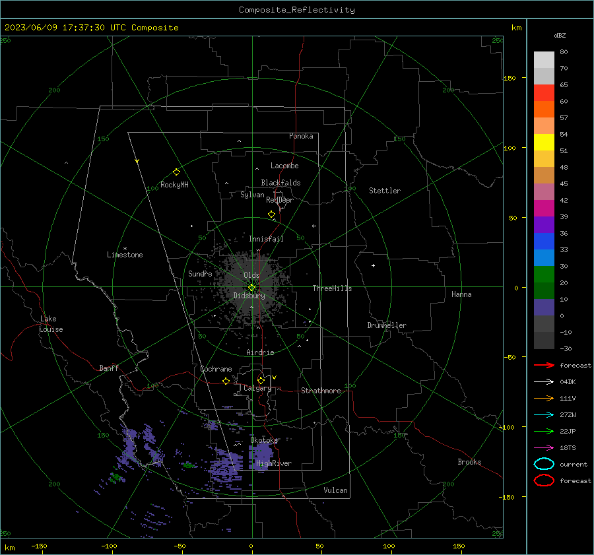Click the Hanna city label
Viewport: 594px width, 555px height.
[x=461, y=294]
